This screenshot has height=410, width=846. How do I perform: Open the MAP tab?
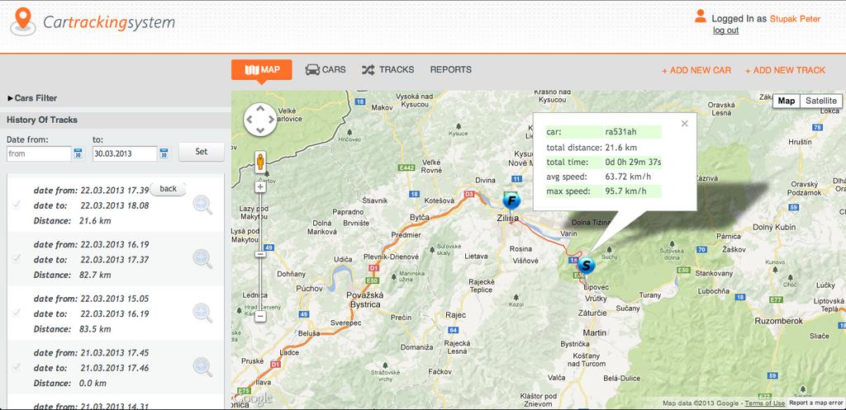tap(262, 69)
